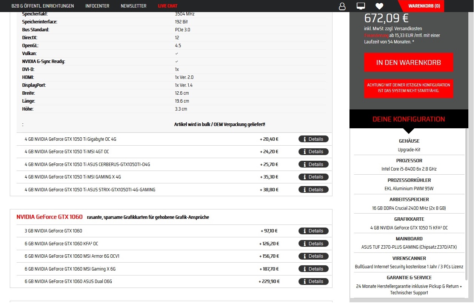This screenshot has height=303, width=474.
Task: Open the user account icon
Action: point(342,6)
